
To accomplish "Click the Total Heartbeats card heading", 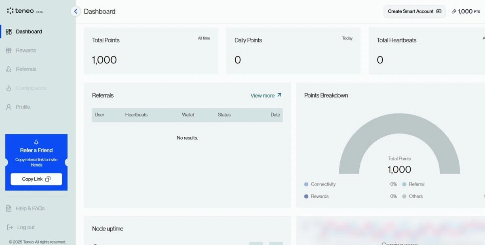I will (396, 40).
